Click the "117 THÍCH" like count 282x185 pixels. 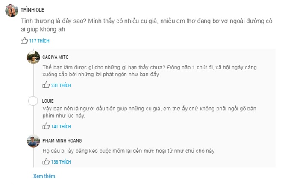tap(39, 41)
